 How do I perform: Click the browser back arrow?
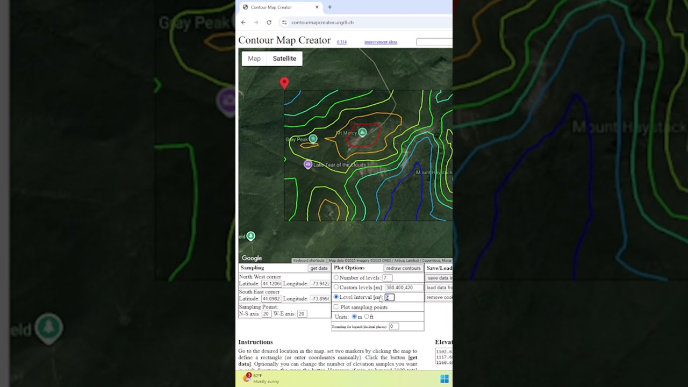(243, 23)
